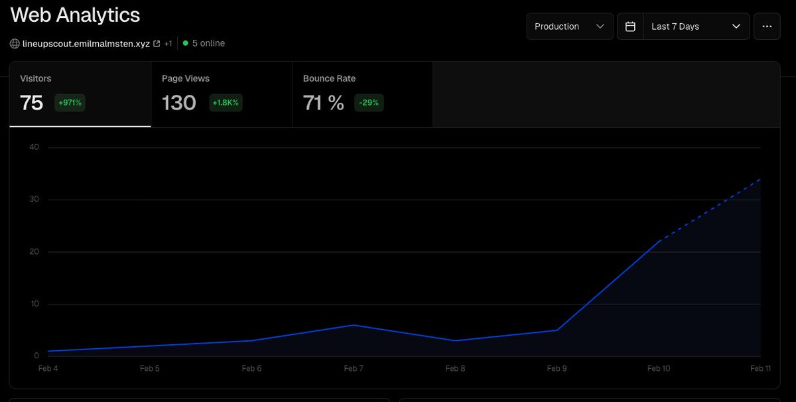Image resolution: width=796 pixels, height=402 pixels.
Task: Click the Last 7 Days chevron arrow
Action: coord(736,27)
